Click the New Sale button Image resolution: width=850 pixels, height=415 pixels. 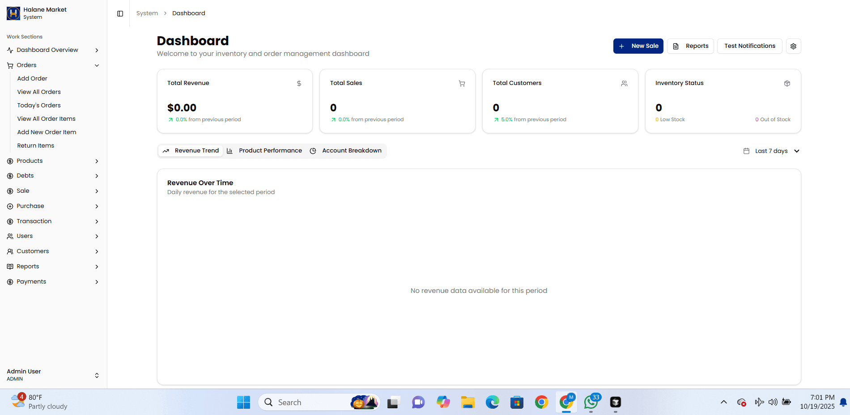coord(638,46)
